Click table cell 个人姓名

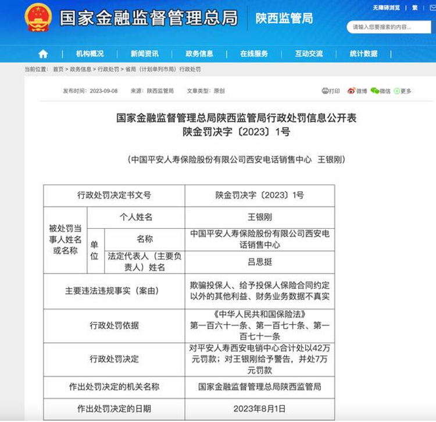[x=136, y=217]
